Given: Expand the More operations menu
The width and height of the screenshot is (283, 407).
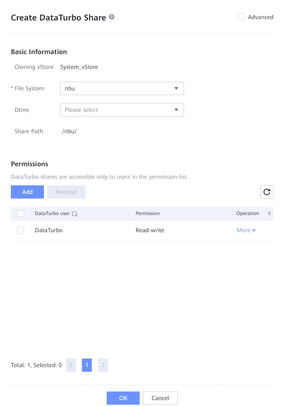Looking at the screenshot, I should click(x=246, y=230).
